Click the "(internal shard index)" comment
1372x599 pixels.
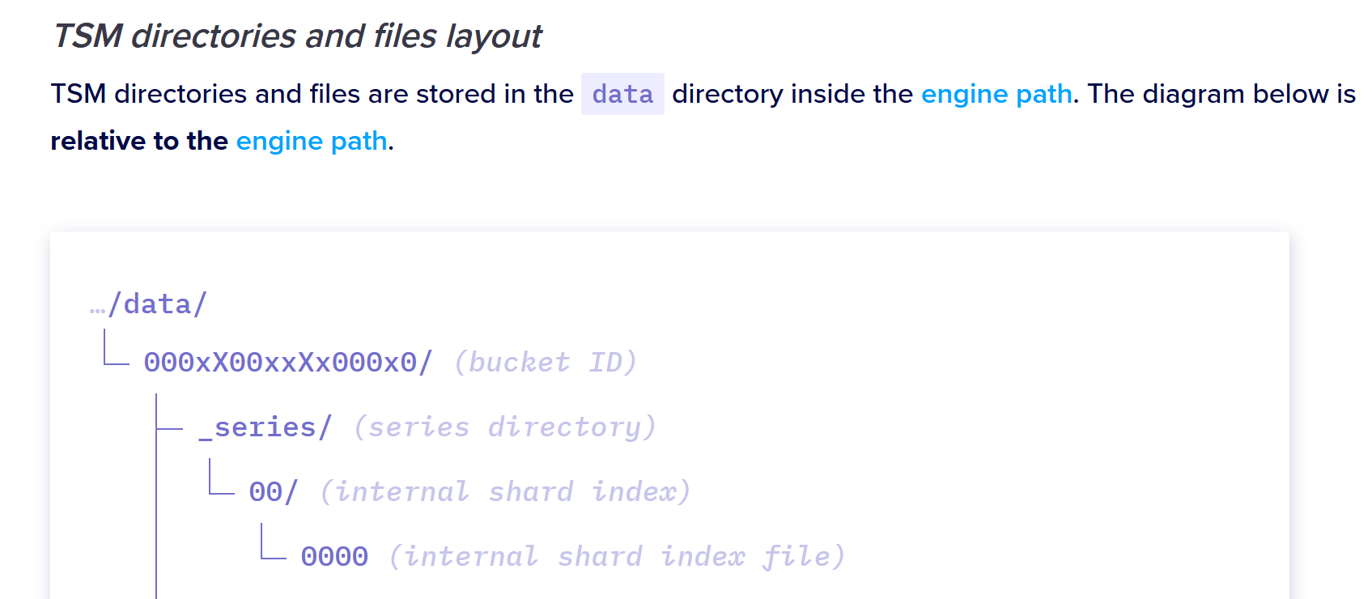click(x=505, y=491)
